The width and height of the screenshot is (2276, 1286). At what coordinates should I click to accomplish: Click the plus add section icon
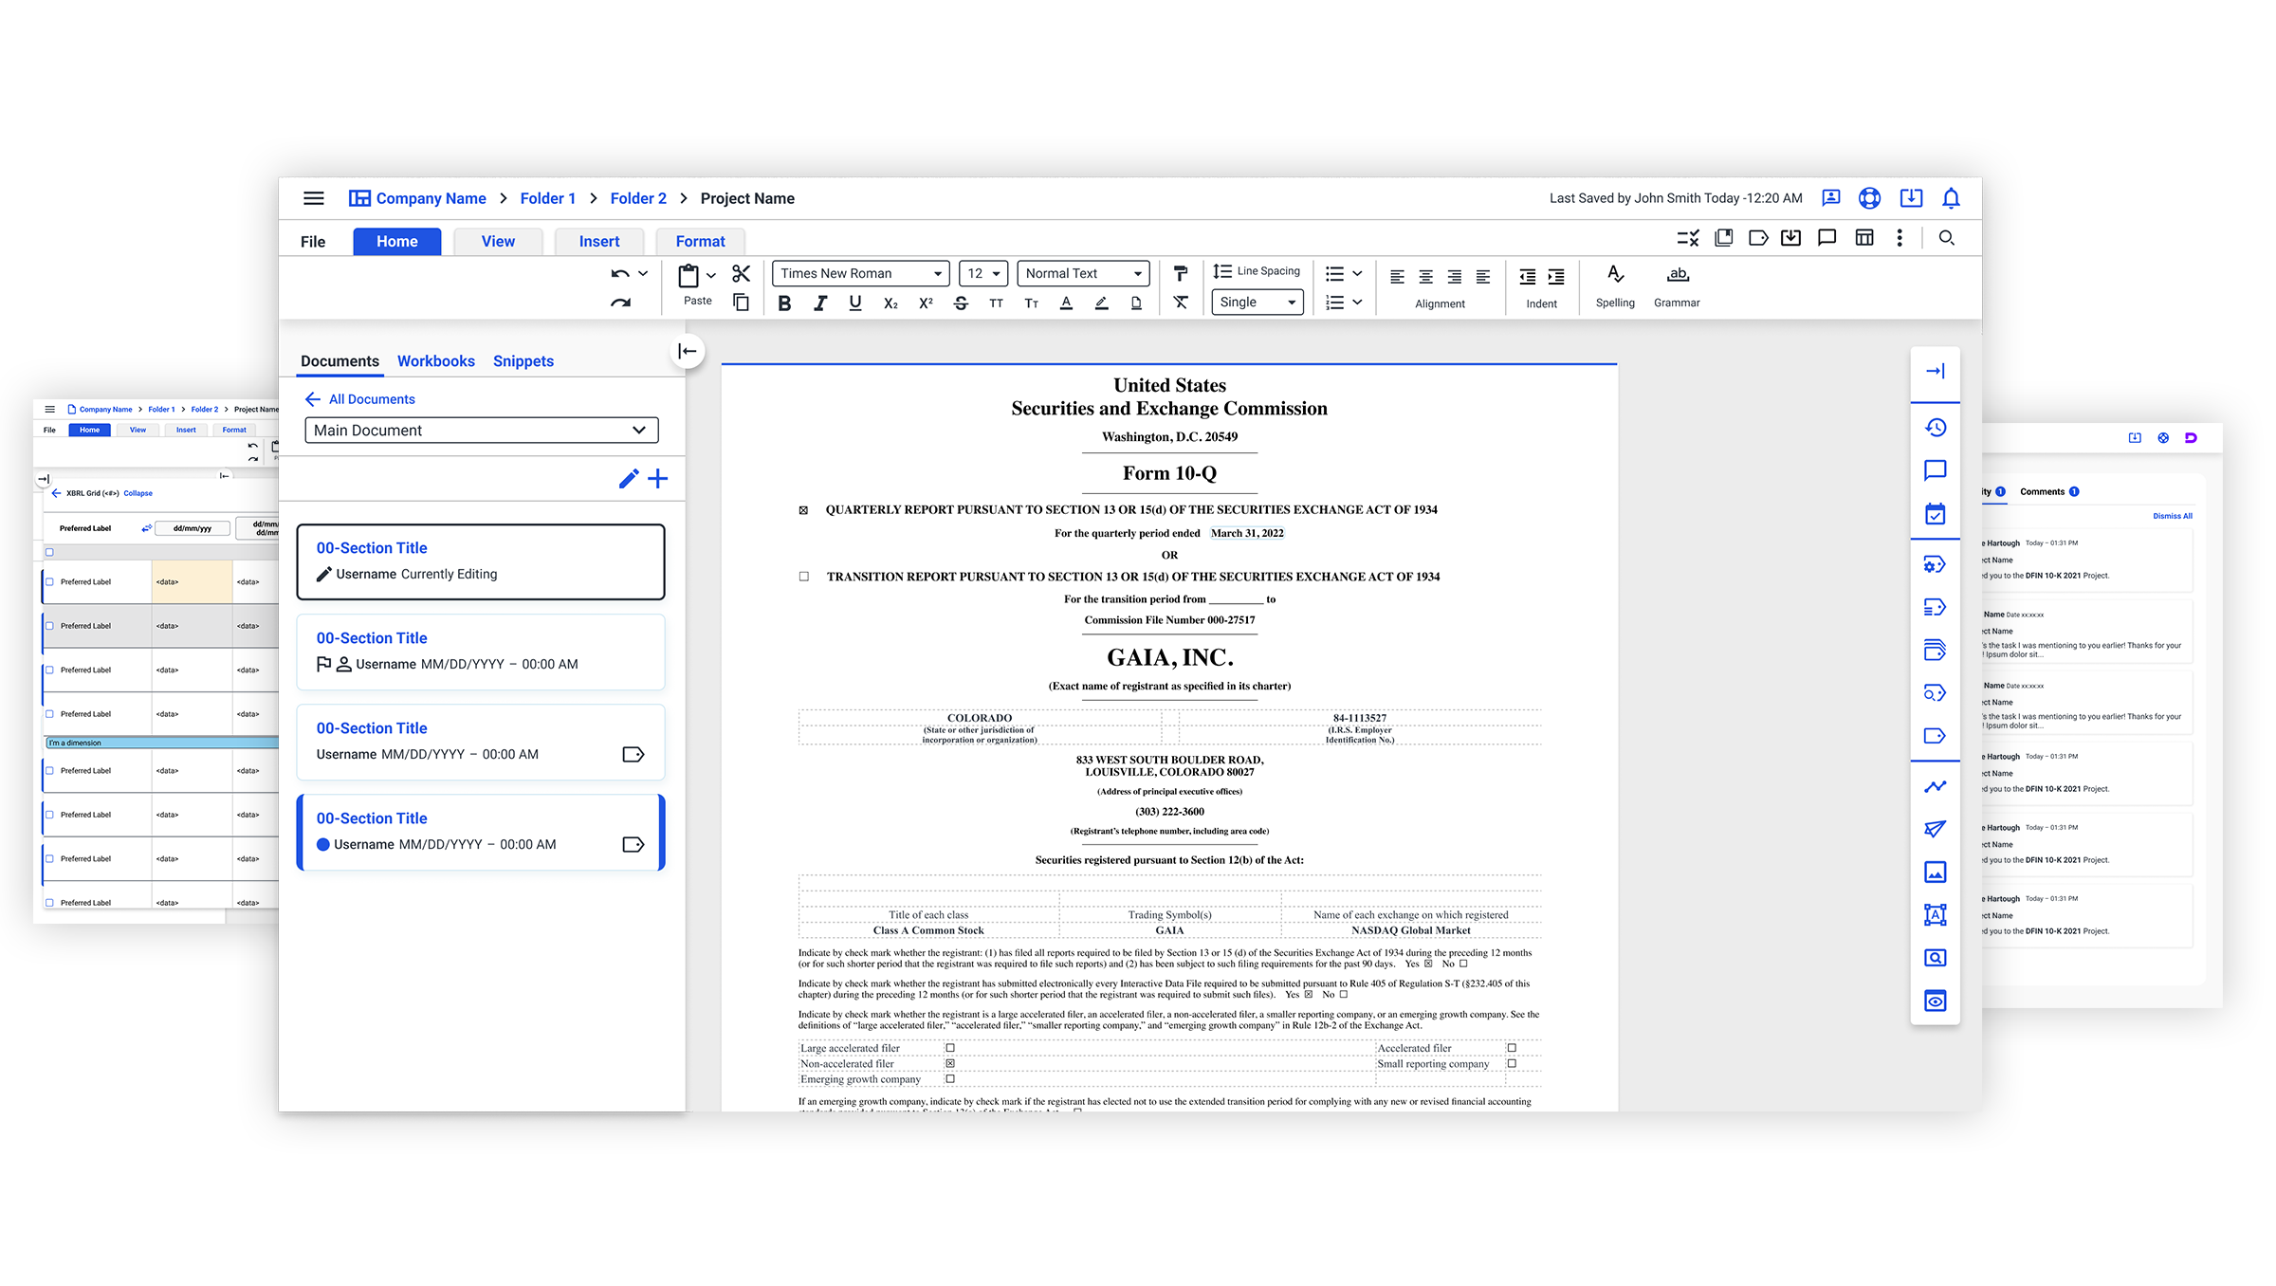tap(658, 479)
